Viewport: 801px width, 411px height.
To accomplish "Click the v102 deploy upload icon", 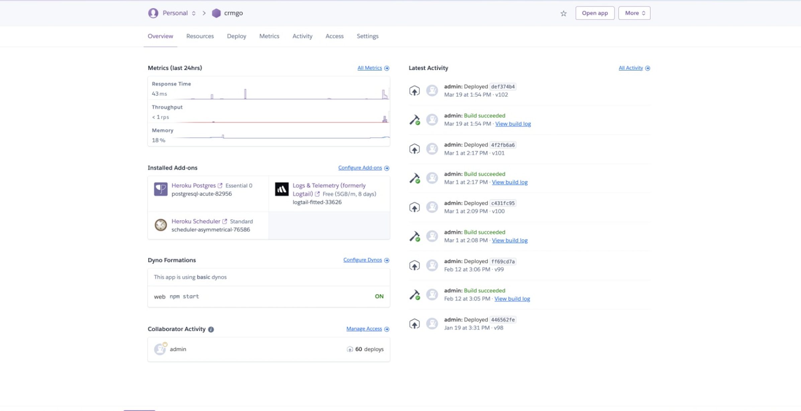I will click(414, 90).
